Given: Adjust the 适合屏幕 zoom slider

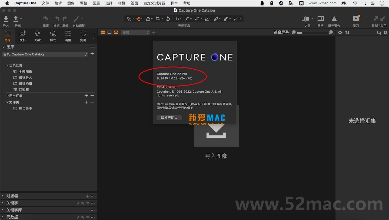Looking at the screenshot, I should point(300,32).
